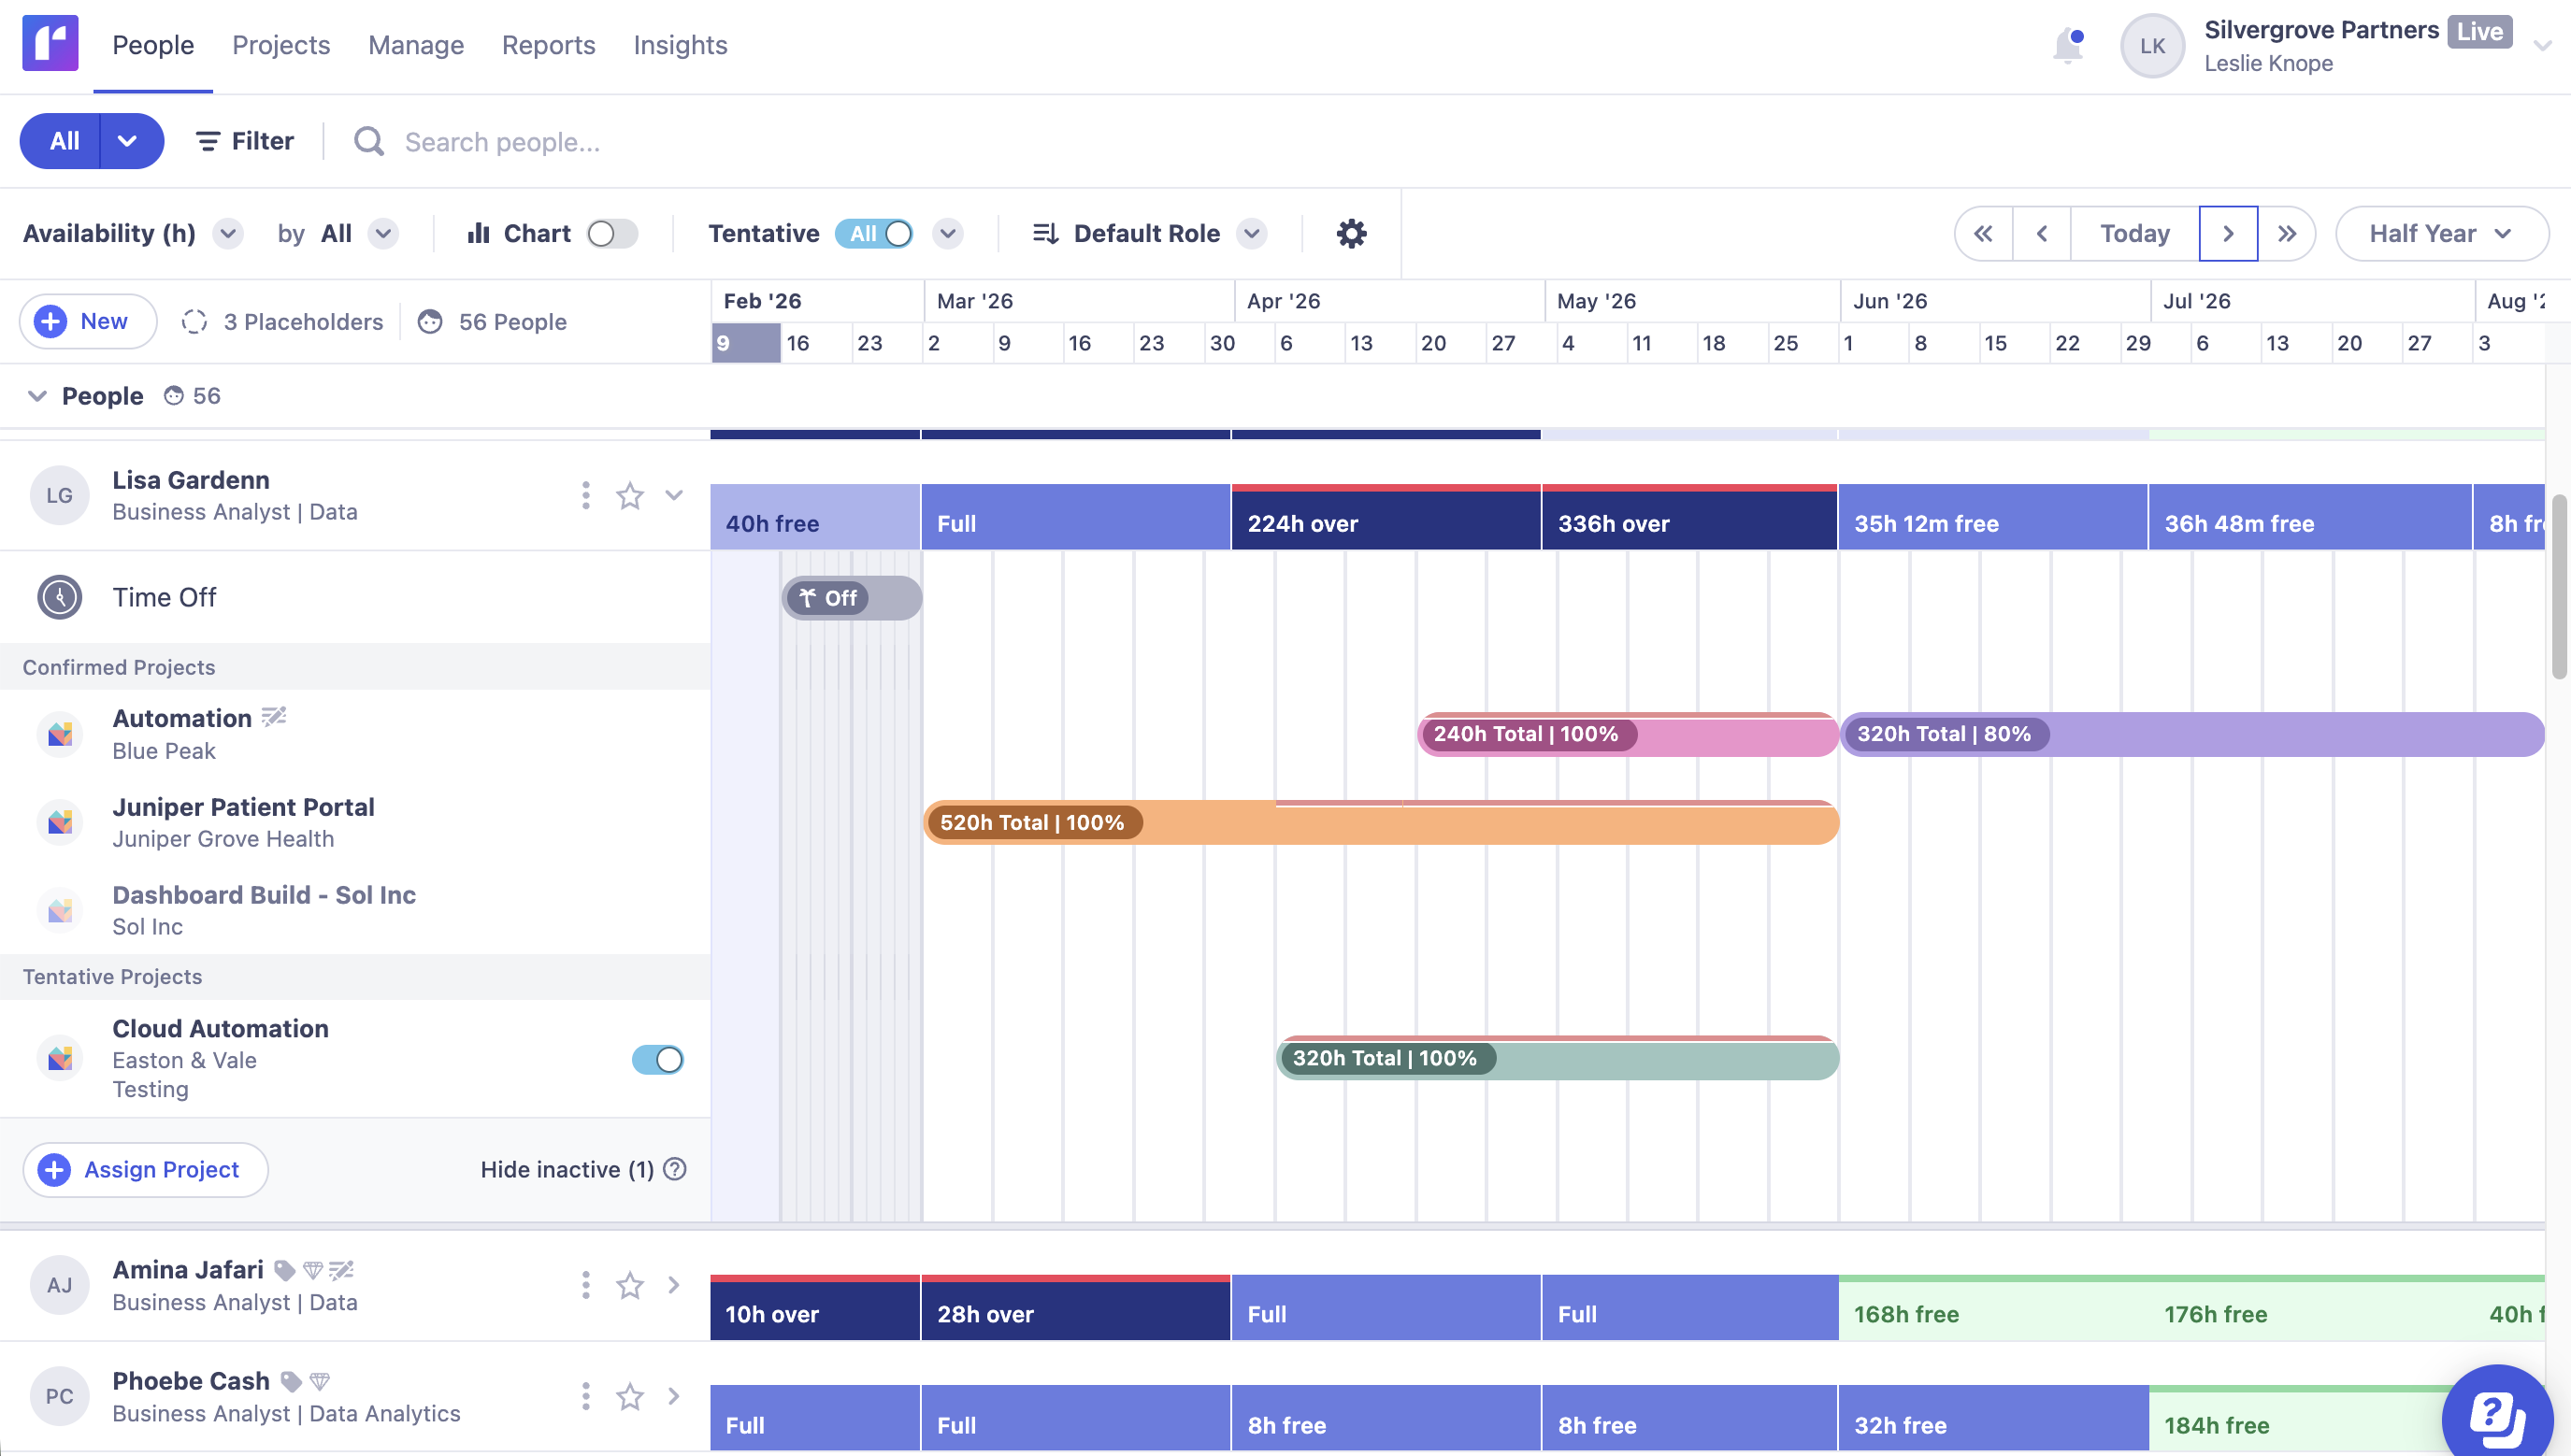This screenshot has width=2571, height=1456.
Task: Click the help chat widget icon
Action: pyautogui.click(x=2496, y=1414)
